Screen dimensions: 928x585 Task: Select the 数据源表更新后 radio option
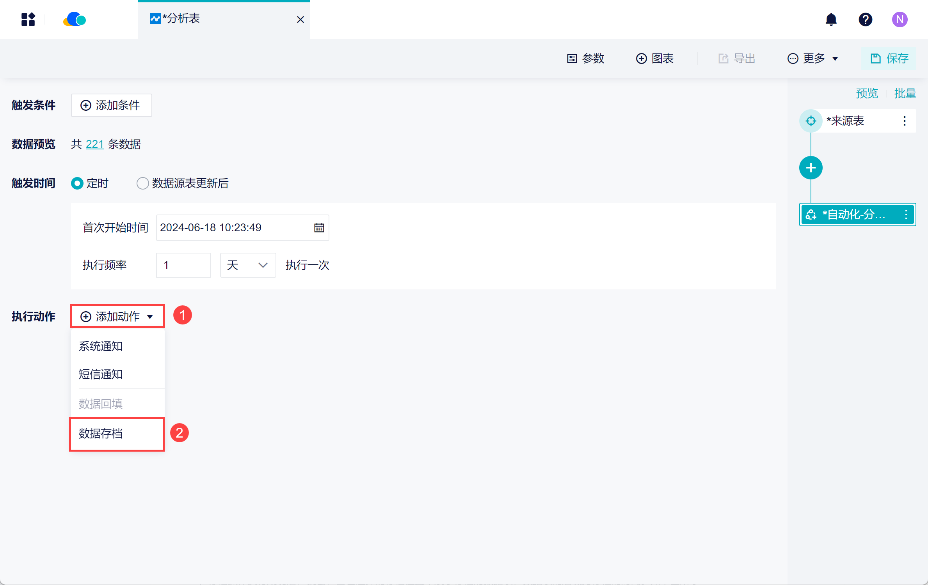142,183
